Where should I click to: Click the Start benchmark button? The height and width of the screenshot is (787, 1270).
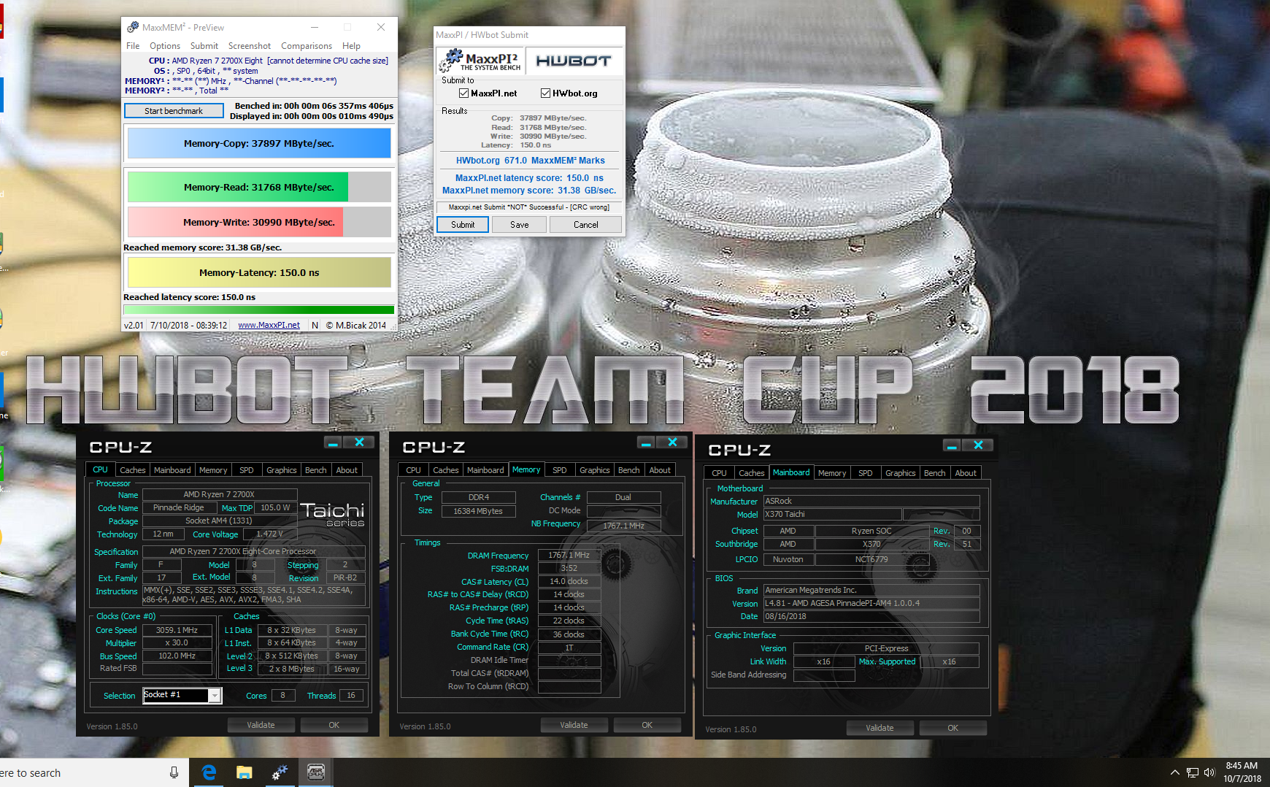click(174, 111)
